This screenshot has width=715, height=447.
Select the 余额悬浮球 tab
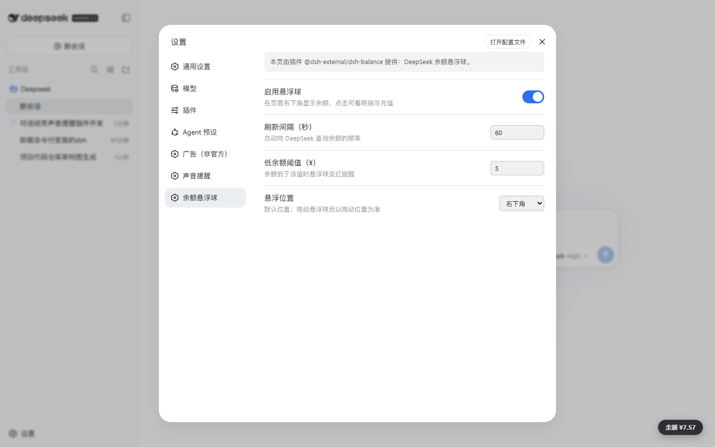point(206,198)
